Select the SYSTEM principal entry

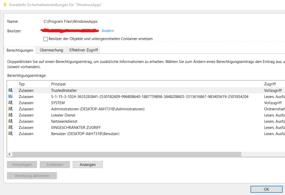click(58, 103)
